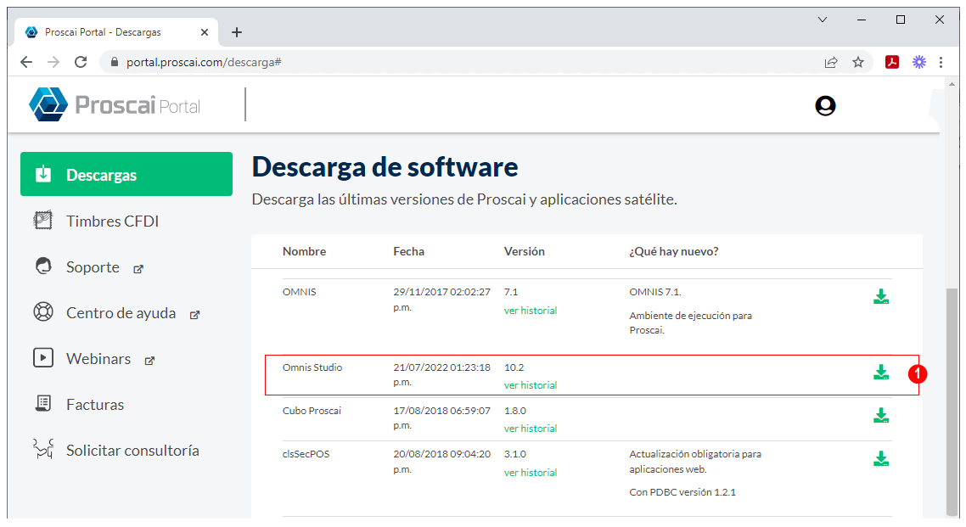Download OMNIS 7.1 via green download icon

click(881, 297)
